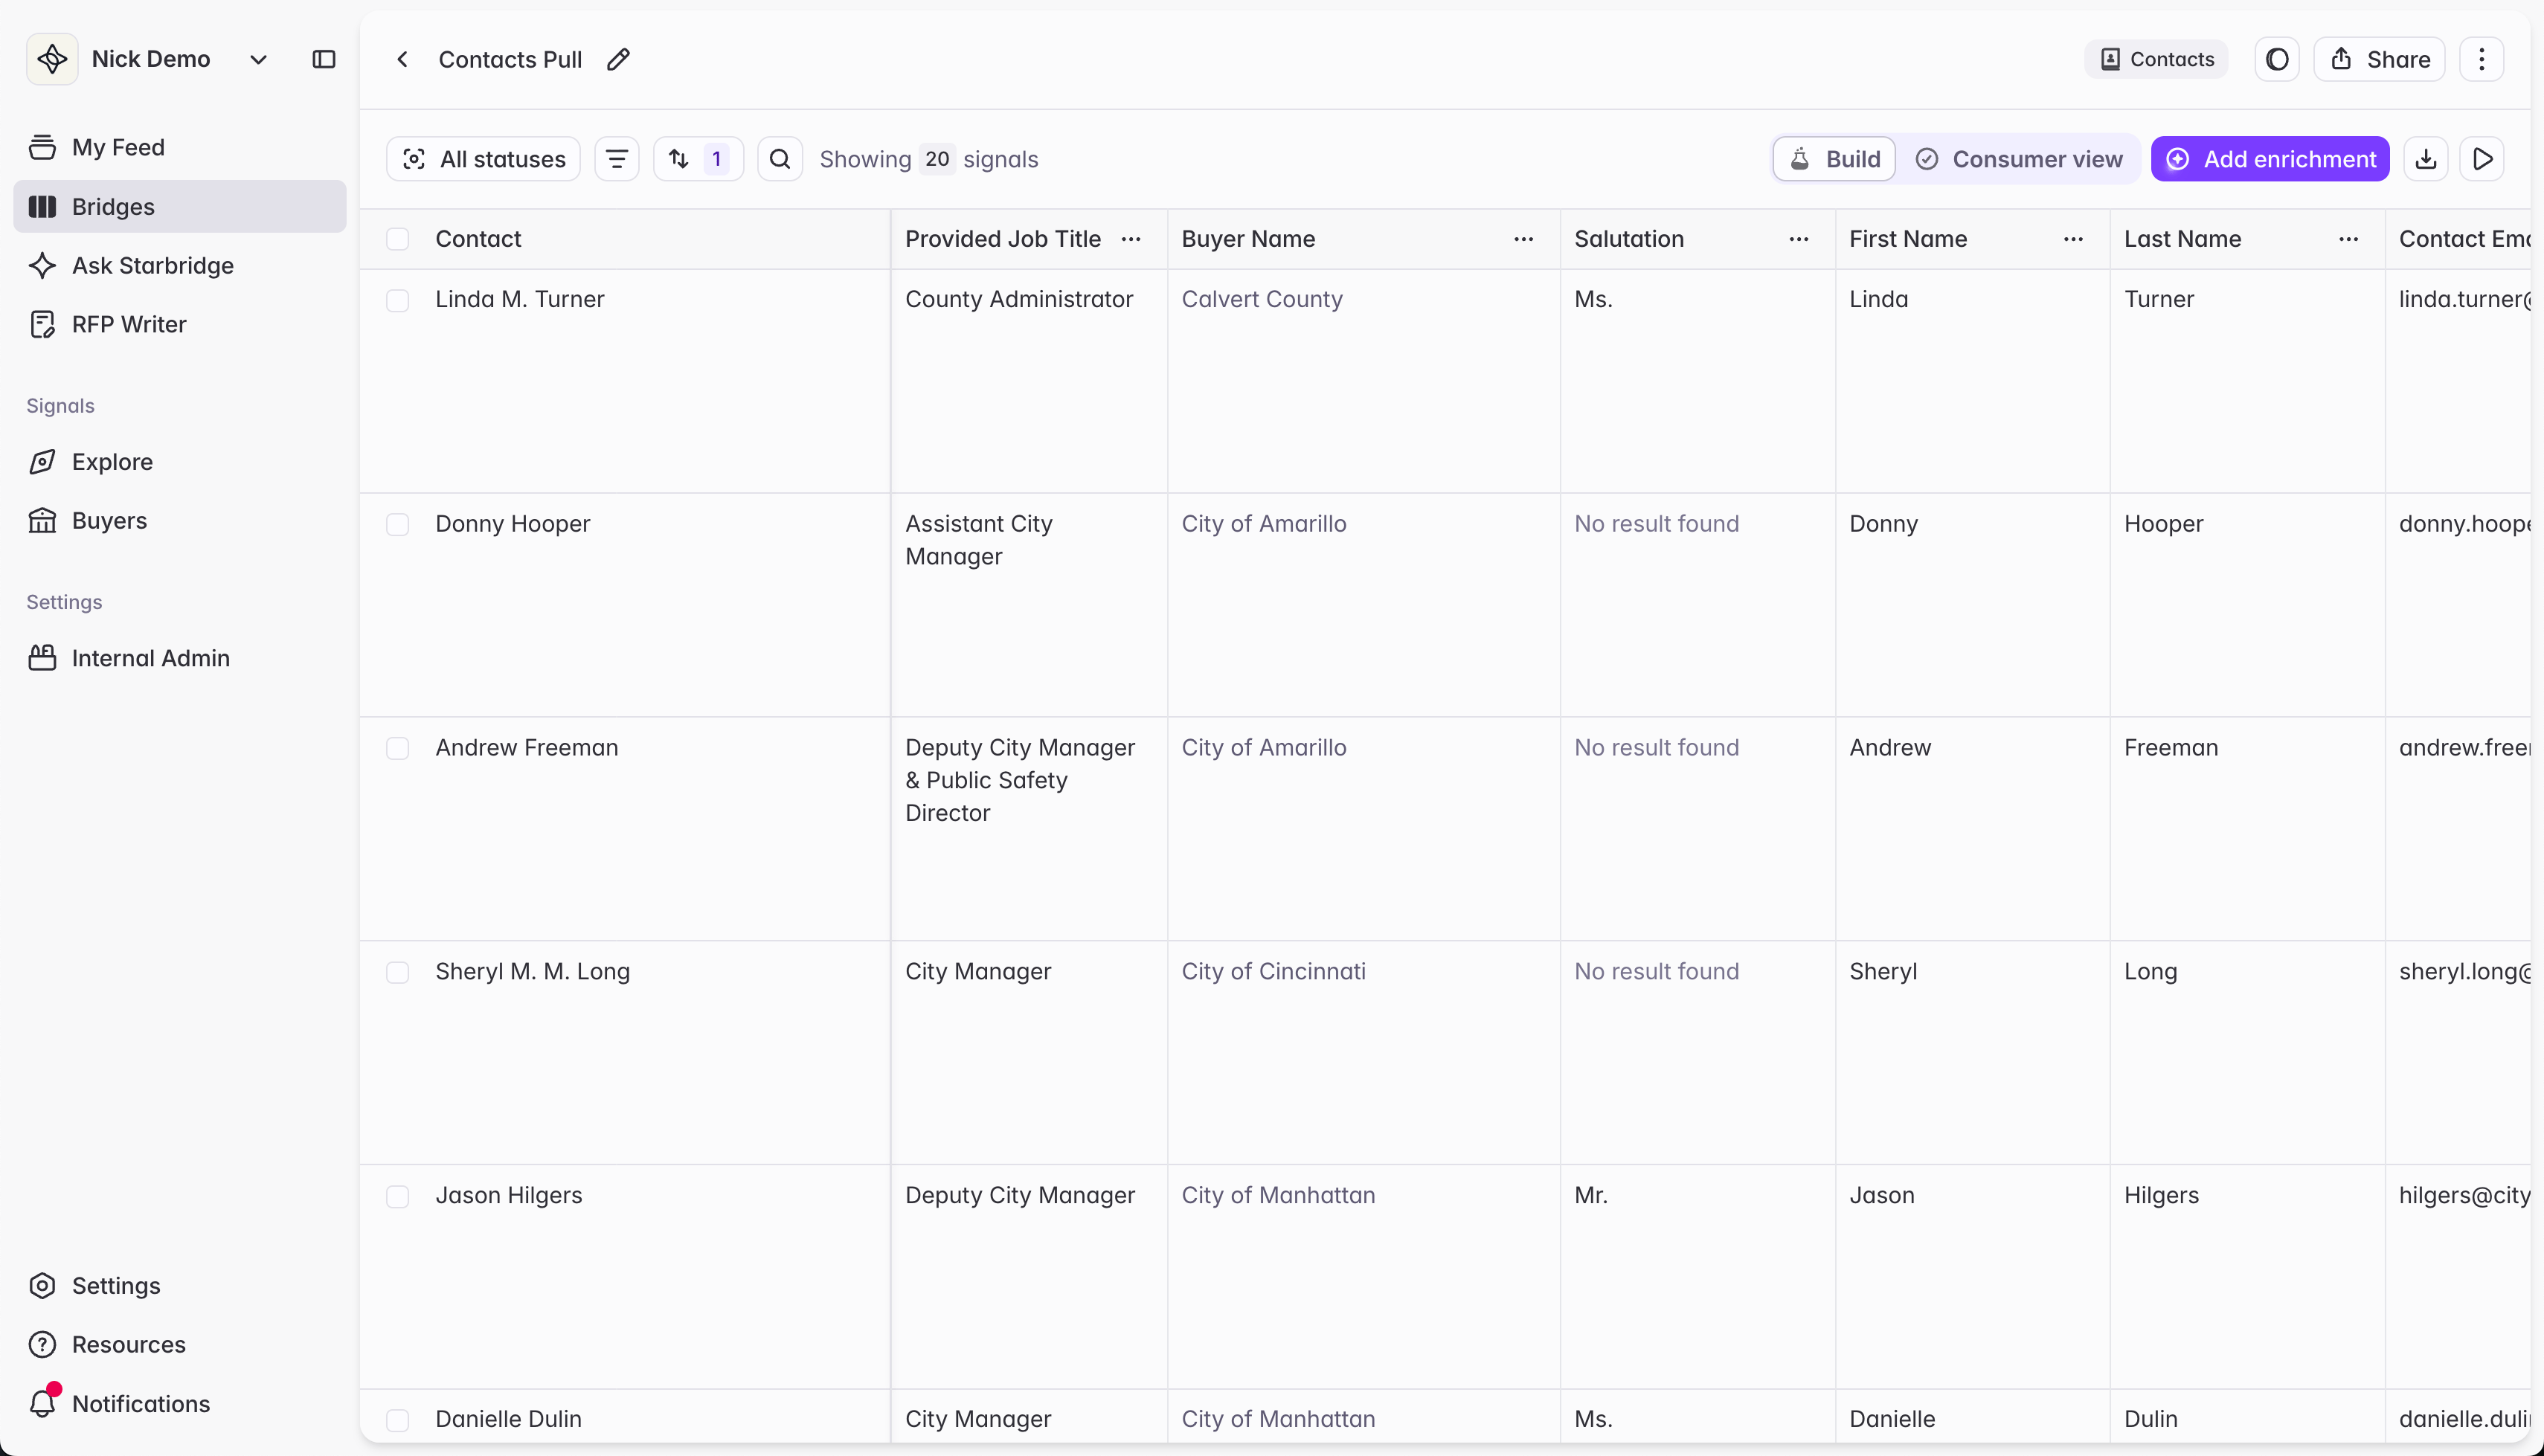Toggle the theme circle icon next to Share
Screen dimensions: 2544x1456
[x=2277, y=60]
